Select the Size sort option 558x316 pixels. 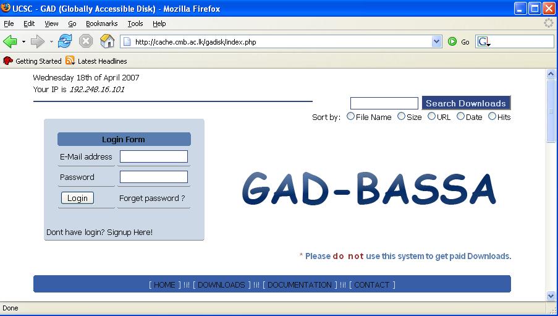pyautogui.click(x=402, y=116)
